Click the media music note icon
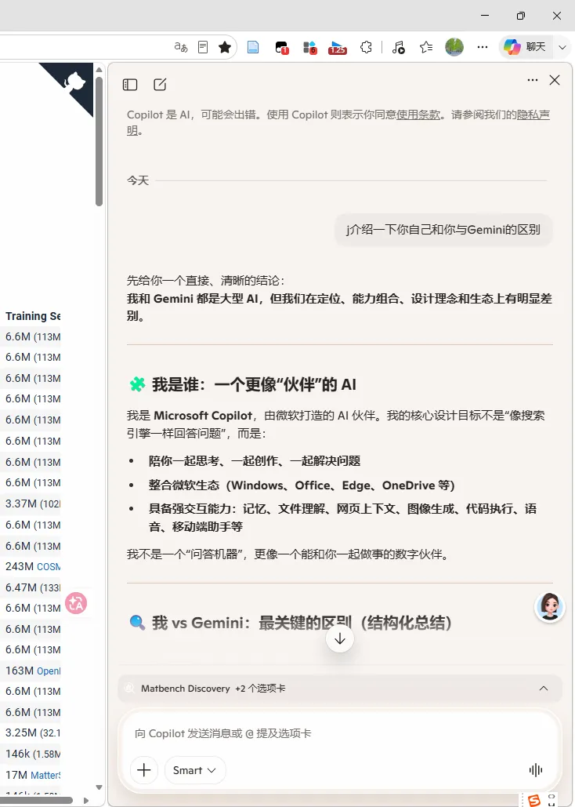575x807 pixels. [x=398, y=47]
